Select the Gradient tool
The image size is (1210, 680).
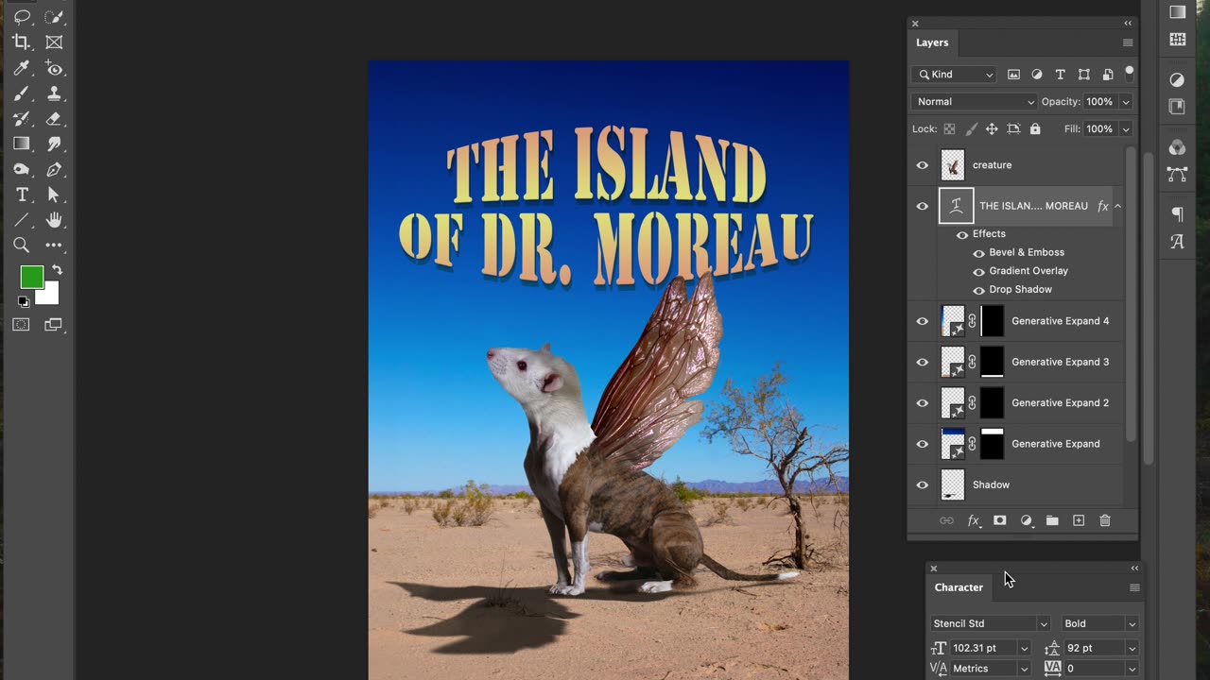[22, 144]
